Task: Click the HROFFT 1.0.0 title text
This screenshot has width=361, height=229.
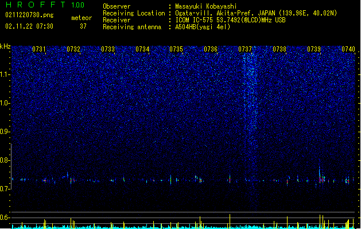Action: coord(45,5)
